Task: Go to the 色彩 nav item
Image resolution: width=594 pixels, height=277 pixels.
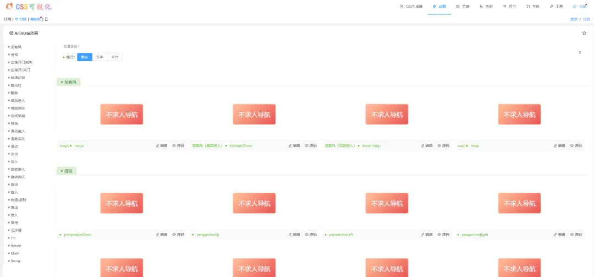Action: tap(486, 7)
